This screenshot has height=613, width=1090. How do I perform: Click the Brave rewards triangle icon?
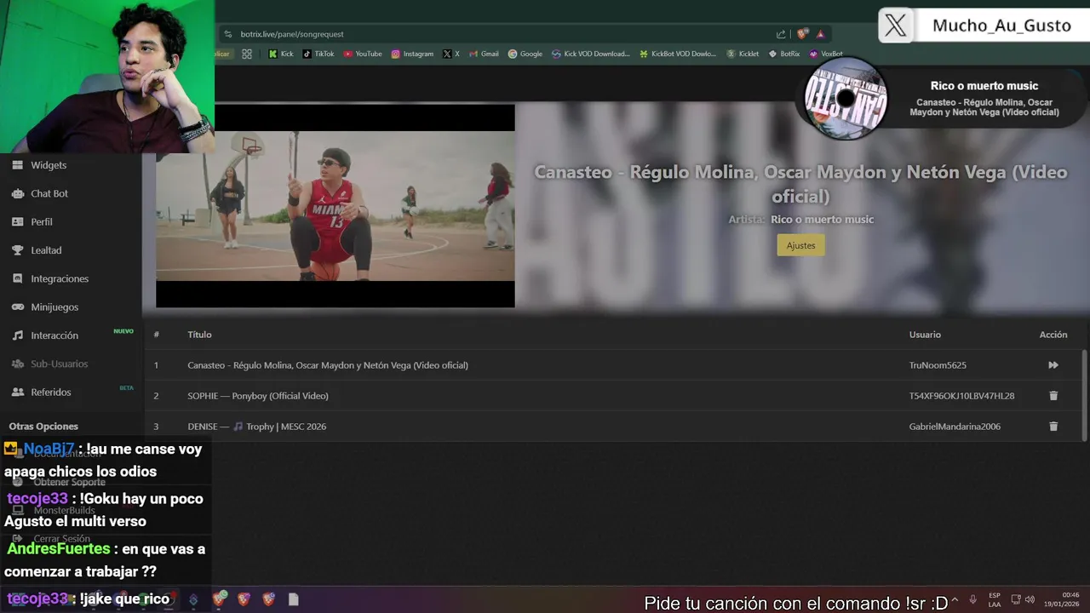(x=820, y=34)
